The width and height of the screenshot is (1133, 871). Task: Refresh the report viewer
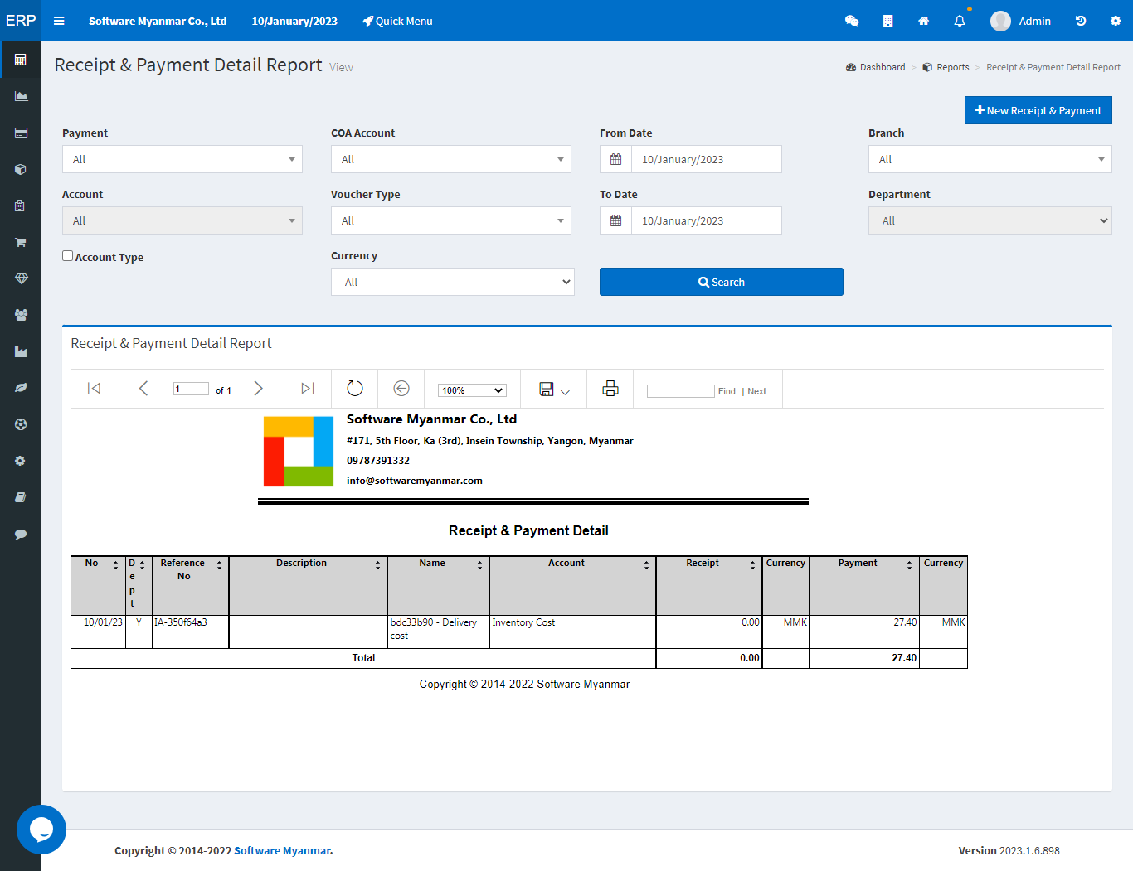[x=355, y=389]
